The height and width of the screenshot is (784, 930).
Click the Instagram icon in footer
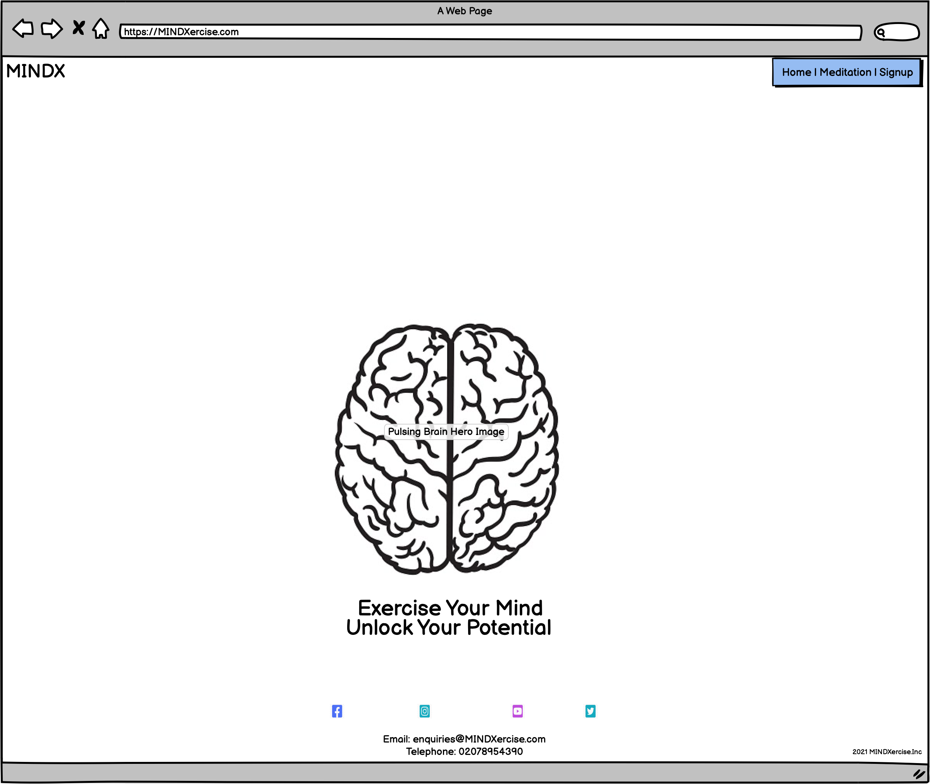pos(426,709)
